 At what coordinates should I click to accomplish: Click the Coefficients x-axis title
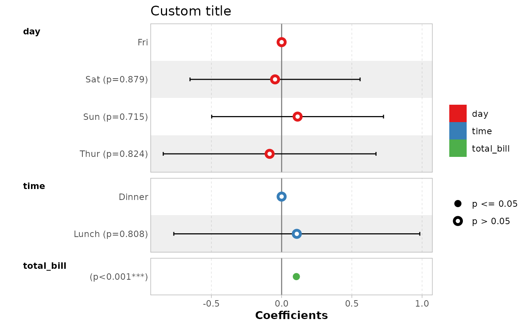291,315
